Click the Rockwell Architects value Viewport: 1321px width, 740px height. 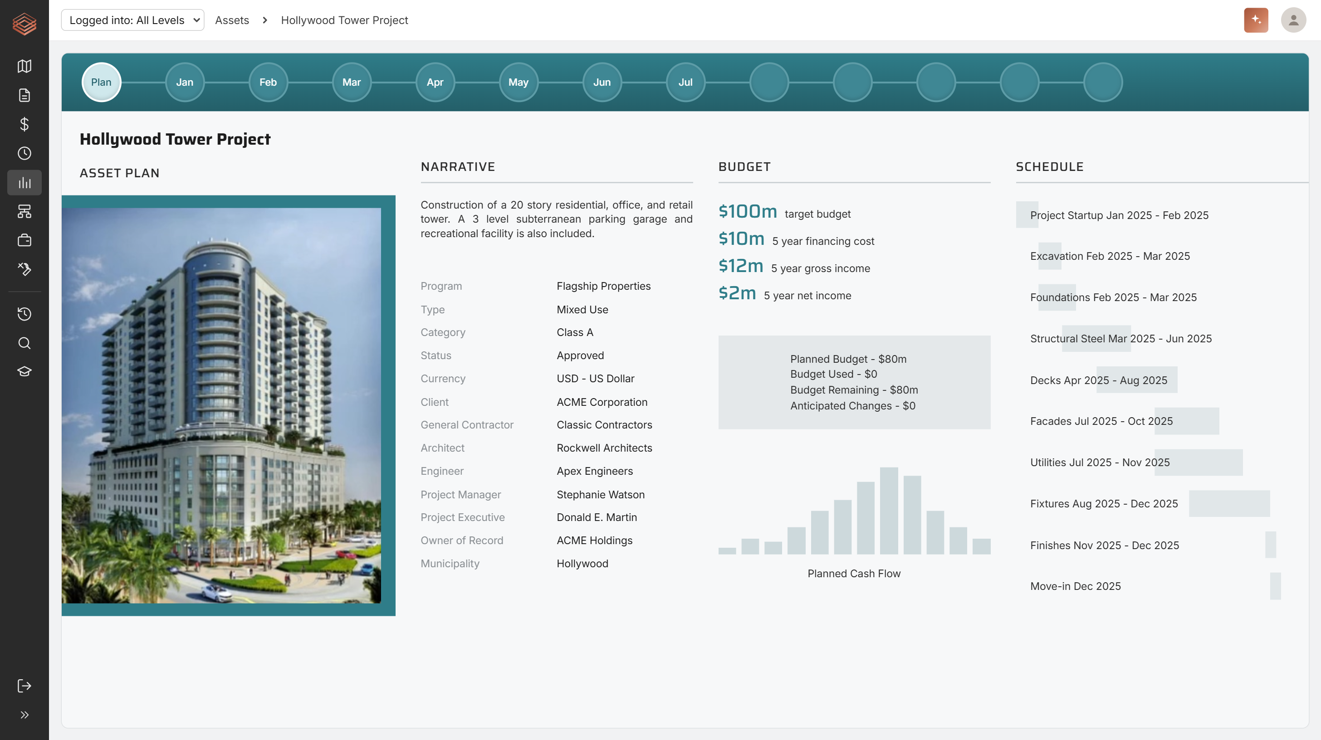point(604,448)
